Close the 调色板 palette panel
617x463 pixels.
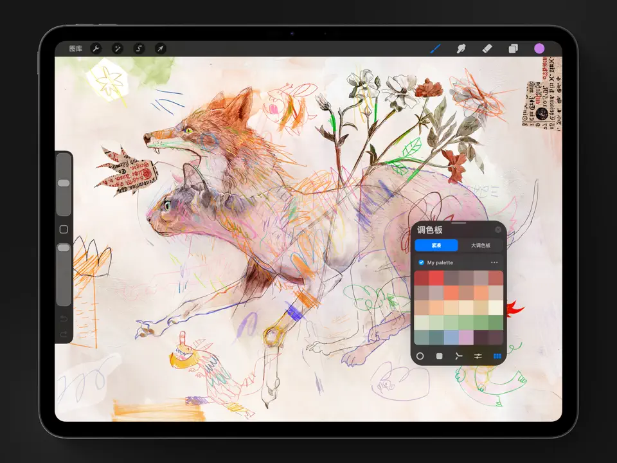[x=498, y=230]
